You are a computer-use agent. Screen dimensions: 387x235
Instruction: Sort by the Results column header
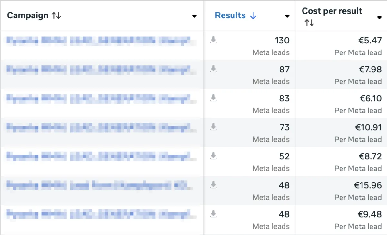[230, 15]
